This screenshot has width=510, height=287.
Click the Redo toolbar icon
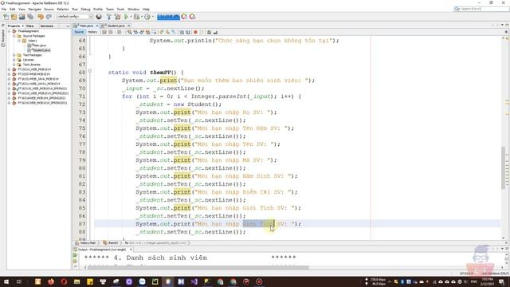point(49,17)
